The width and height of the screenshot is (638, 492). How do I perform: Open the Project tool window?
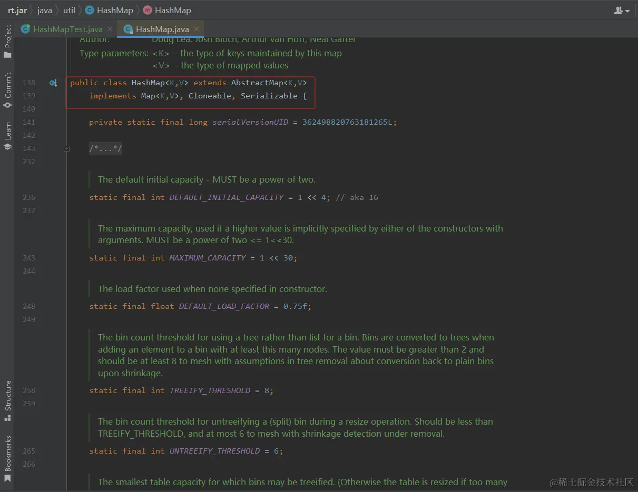(x=7, y=41)
